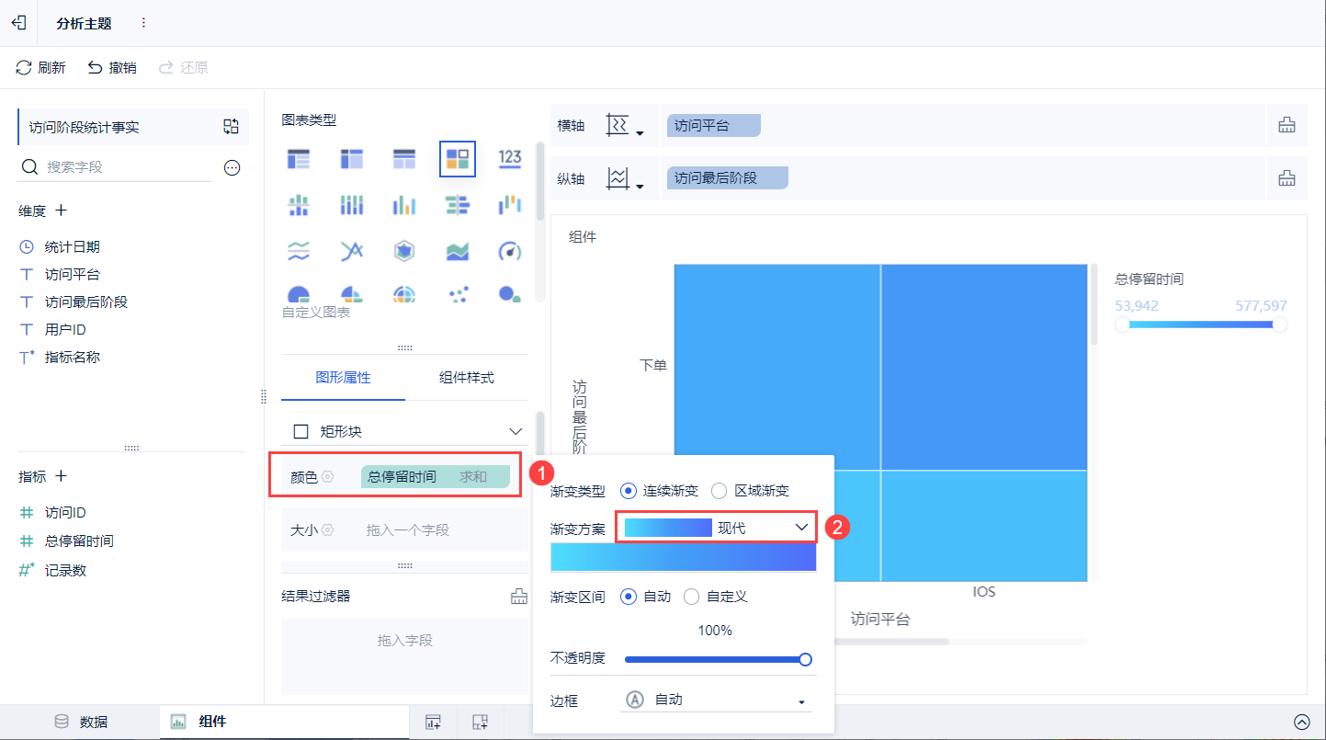Choose the radar chart type
The image size is (1326, 740).
tap(404, 251)
